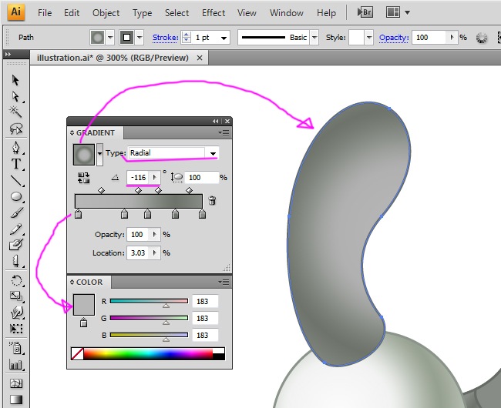Click the fill color box in Color panel

[84, 305]
